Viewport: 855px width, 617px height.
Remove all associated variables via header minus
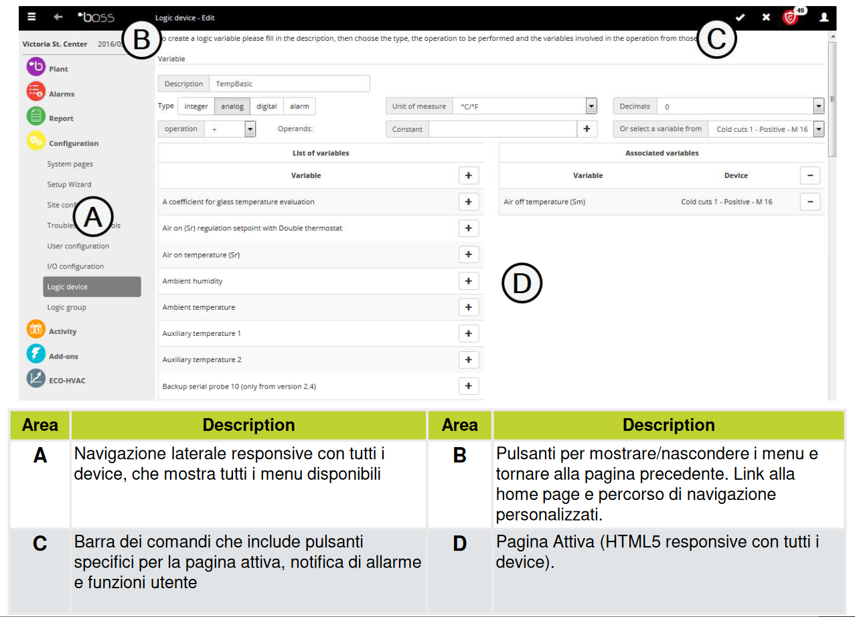pyautogui.click(x=810, y=175)
